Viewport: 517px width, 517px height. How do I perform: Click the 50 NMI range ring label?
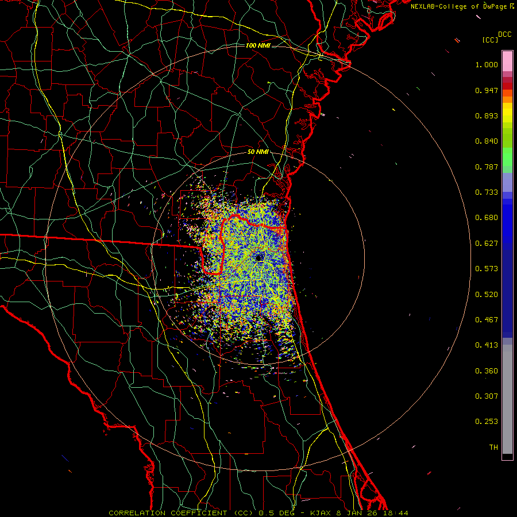258,152
